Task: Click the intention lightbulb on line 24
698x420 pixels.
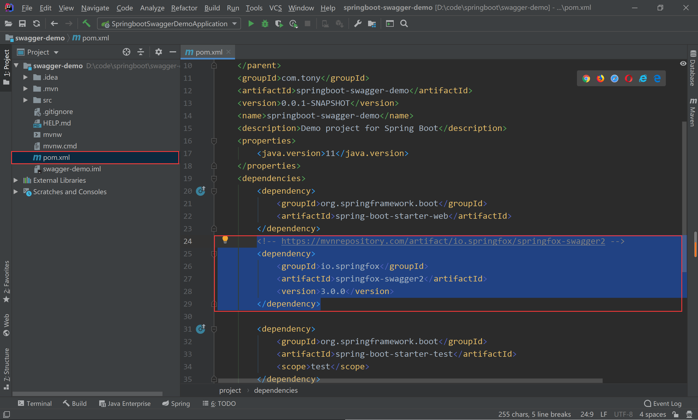Action: click(225, 240)
